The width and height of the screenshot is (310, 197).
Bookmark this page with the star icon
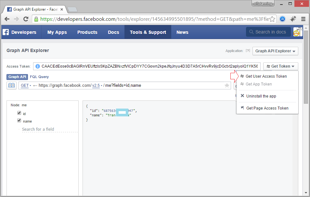[x=272, y=19]
